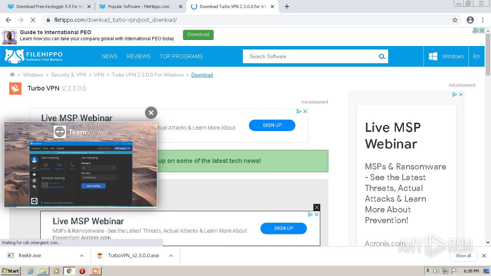Image resolution: width=491 pixels, height=276 pixels.
Task: Stop loading the page
Action: click(33, 20)
